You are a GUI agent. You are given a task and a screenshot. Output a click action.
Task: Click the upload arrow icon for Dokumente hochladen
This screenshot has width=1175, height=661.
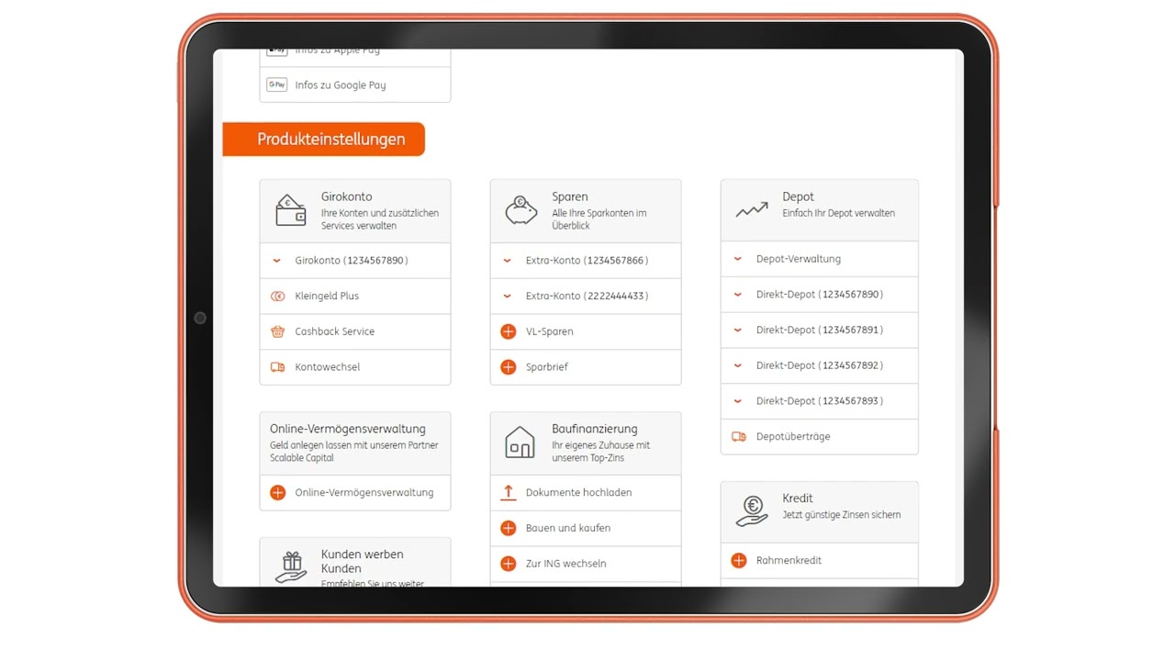click(x=509, y=493)
